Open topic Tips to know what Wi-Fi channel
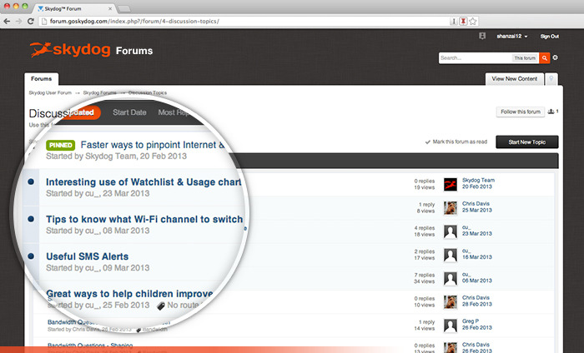 [144, 219]
